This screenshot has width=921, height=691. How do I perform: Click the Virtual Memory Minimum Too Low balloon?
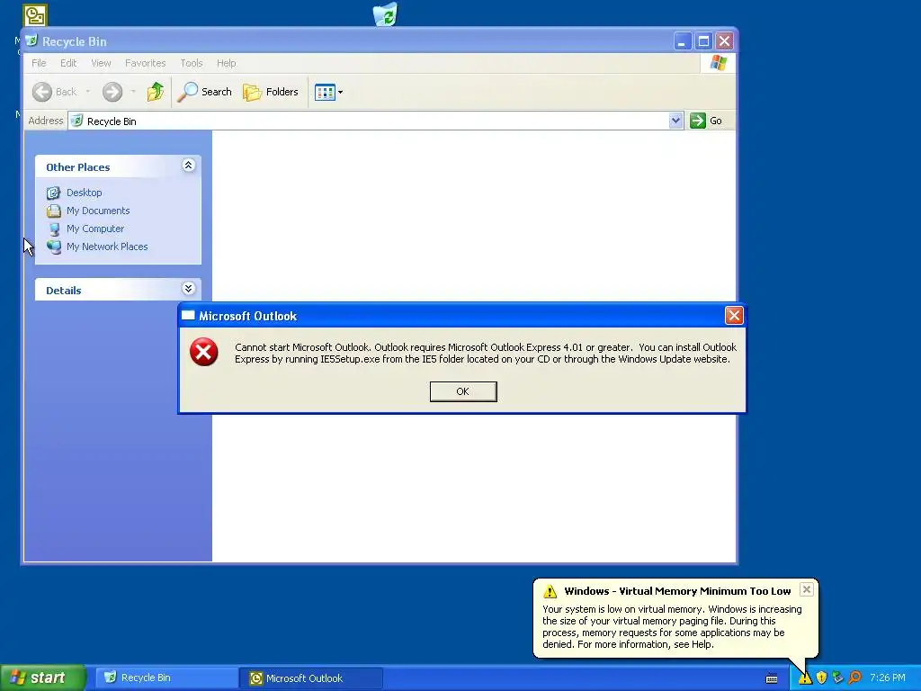click(675, 617)
